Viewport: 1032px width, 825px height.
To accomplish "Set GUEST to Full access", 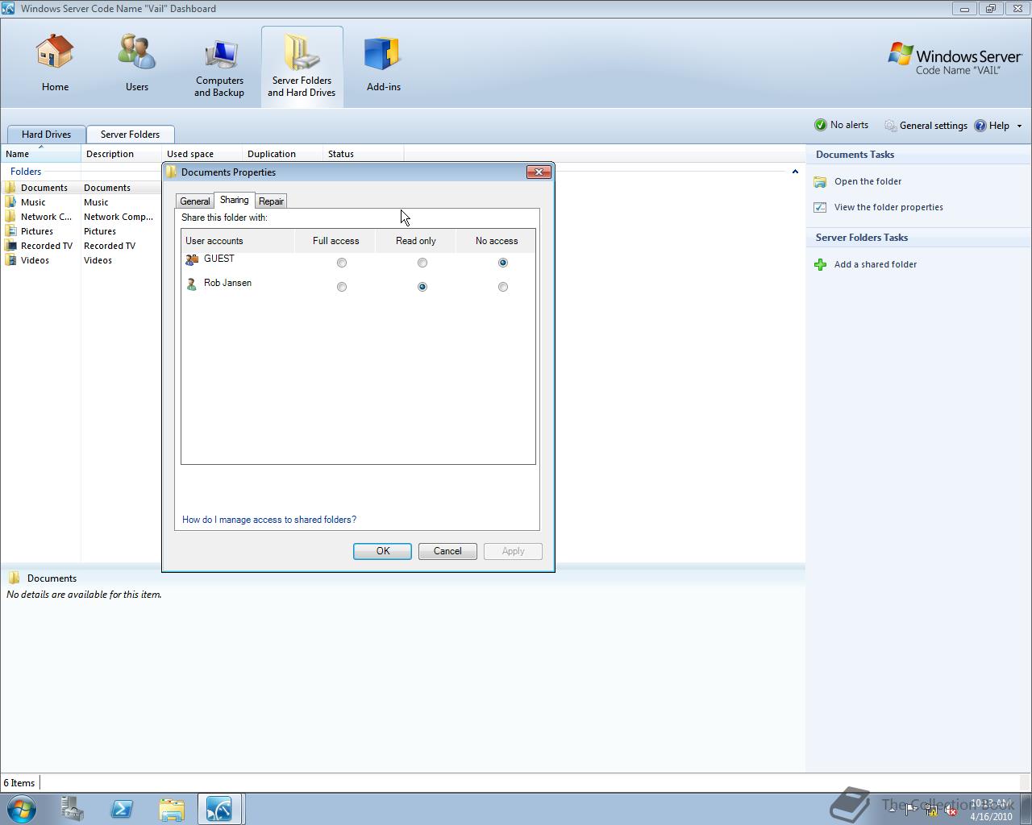I will pos(342,263).
